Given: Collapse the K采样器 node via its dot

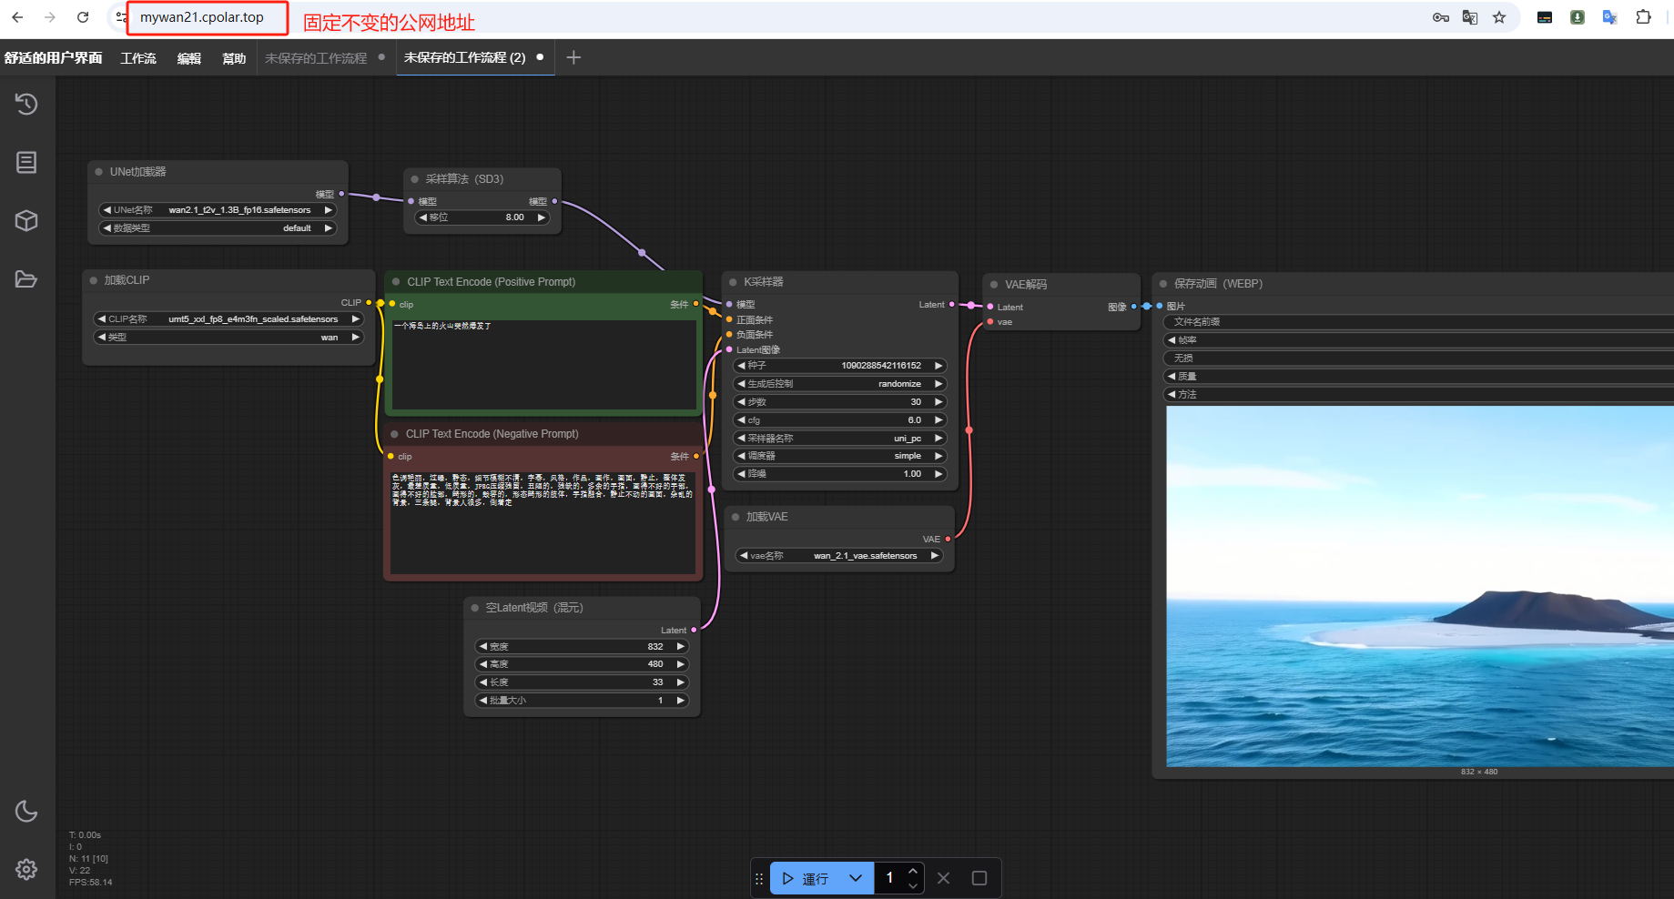Looking at the screenshot, I should pyautogui.click(x=732, y=282).
